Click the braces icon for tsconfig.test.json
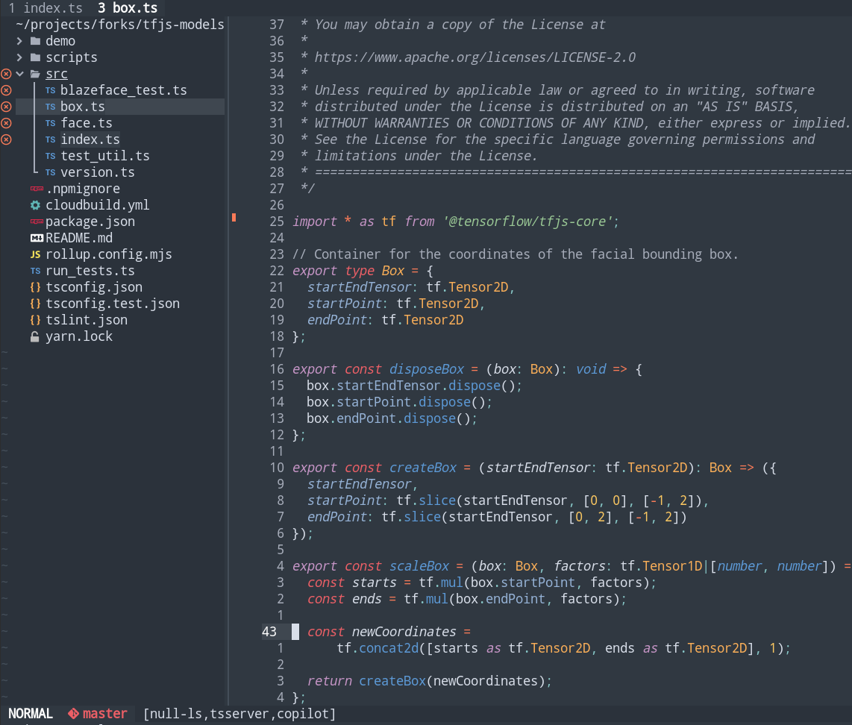The width and height of the screenshot is (852, 725). 34,303
